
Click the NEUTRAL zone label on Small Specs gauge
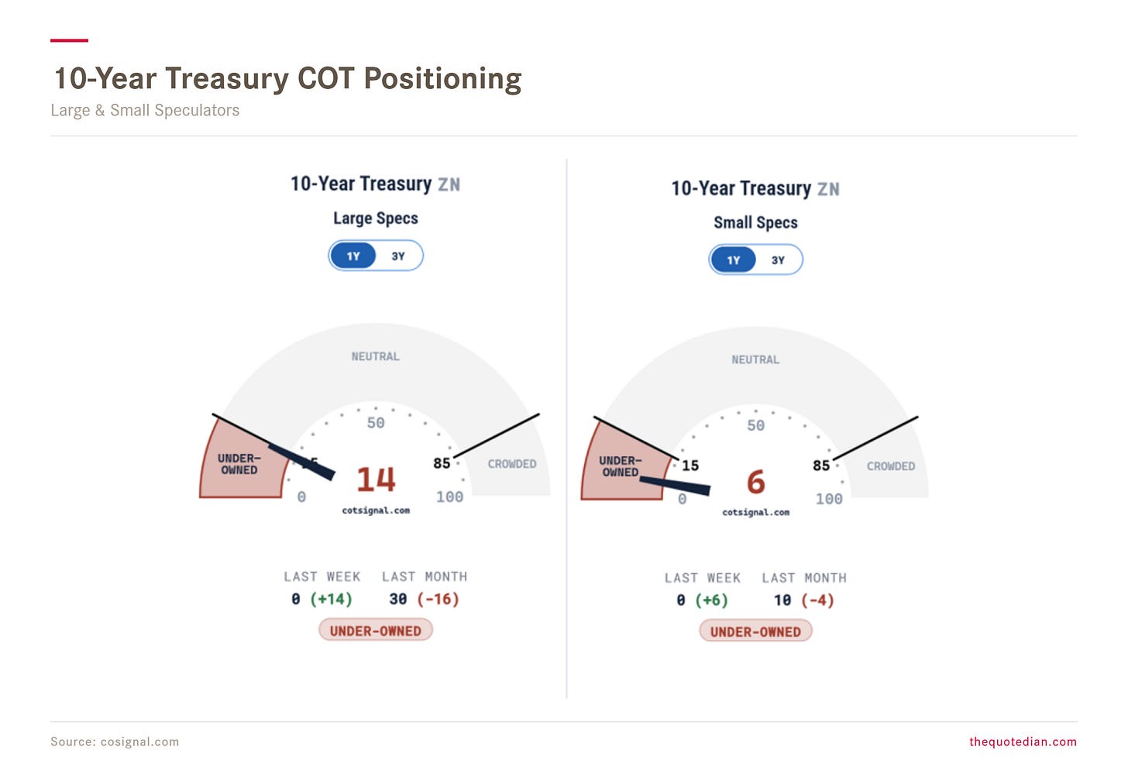pyautogui.click(x=756, y=359)
